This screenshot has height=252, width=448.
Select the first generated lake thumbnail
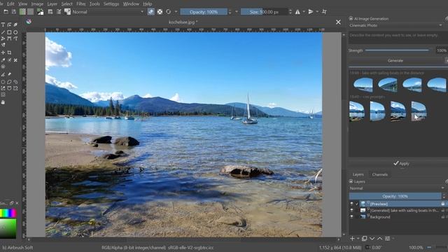(363, 85)
